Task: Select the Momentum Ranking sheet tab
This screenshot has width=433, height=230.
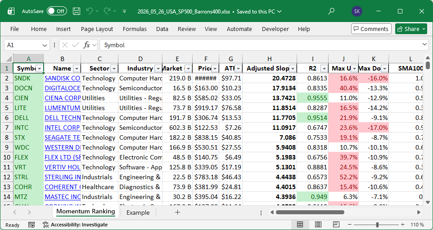Action: pyautogui.click(x=86, y=212)
